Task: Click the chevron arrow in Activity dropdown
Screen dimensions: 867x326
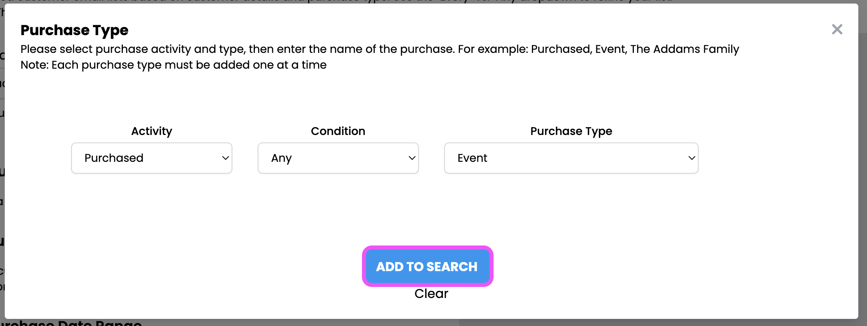Action: point(225,158)
